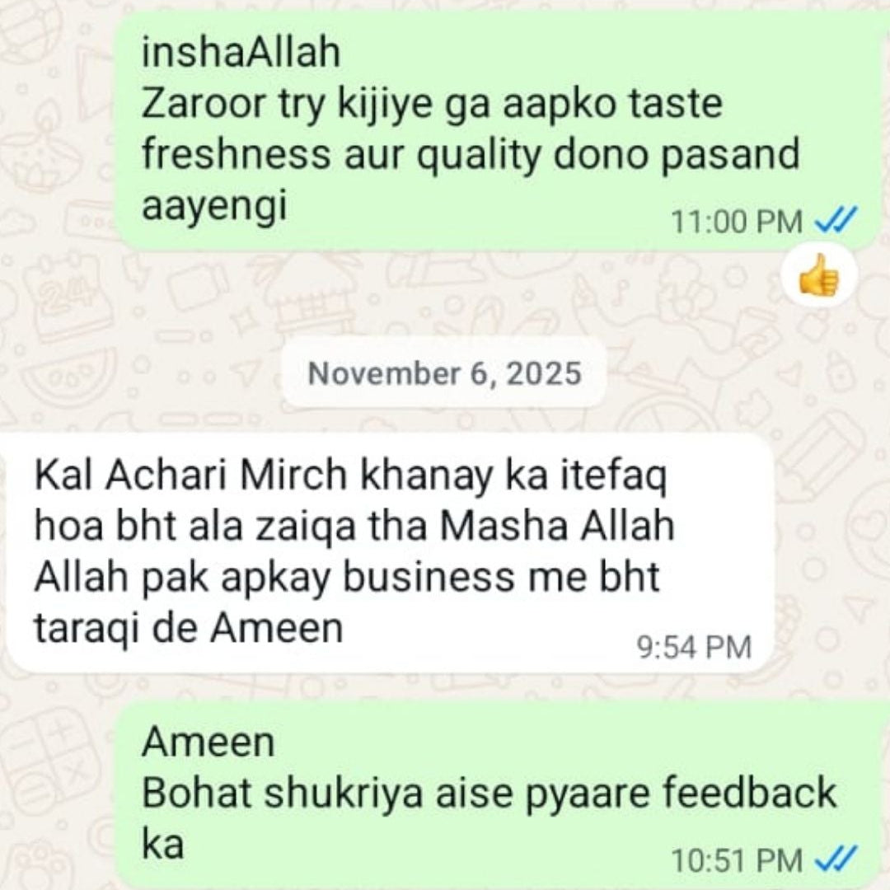Screen dimensions: 890x890
Task: Click the 11:00 PM message timestamp
Action: [738, 222]
